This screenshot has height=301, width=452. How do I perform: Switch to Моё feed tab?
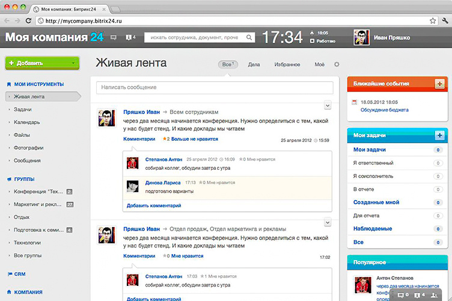coord(319,64)
